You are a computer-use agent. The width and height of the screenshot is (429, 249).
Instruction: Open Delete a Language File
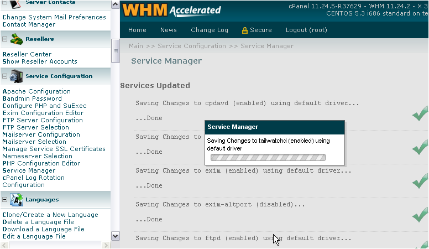tap(38, 222)
